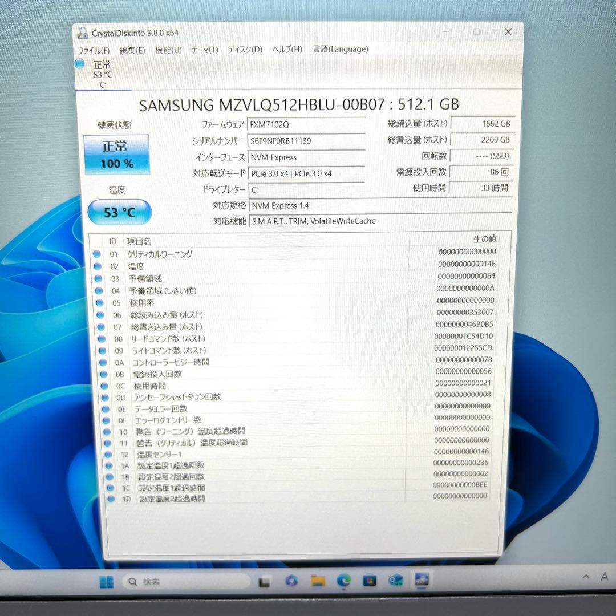Click status orb for 0A コントローラービジー時間
616x616 pixels.
[103, 362]
